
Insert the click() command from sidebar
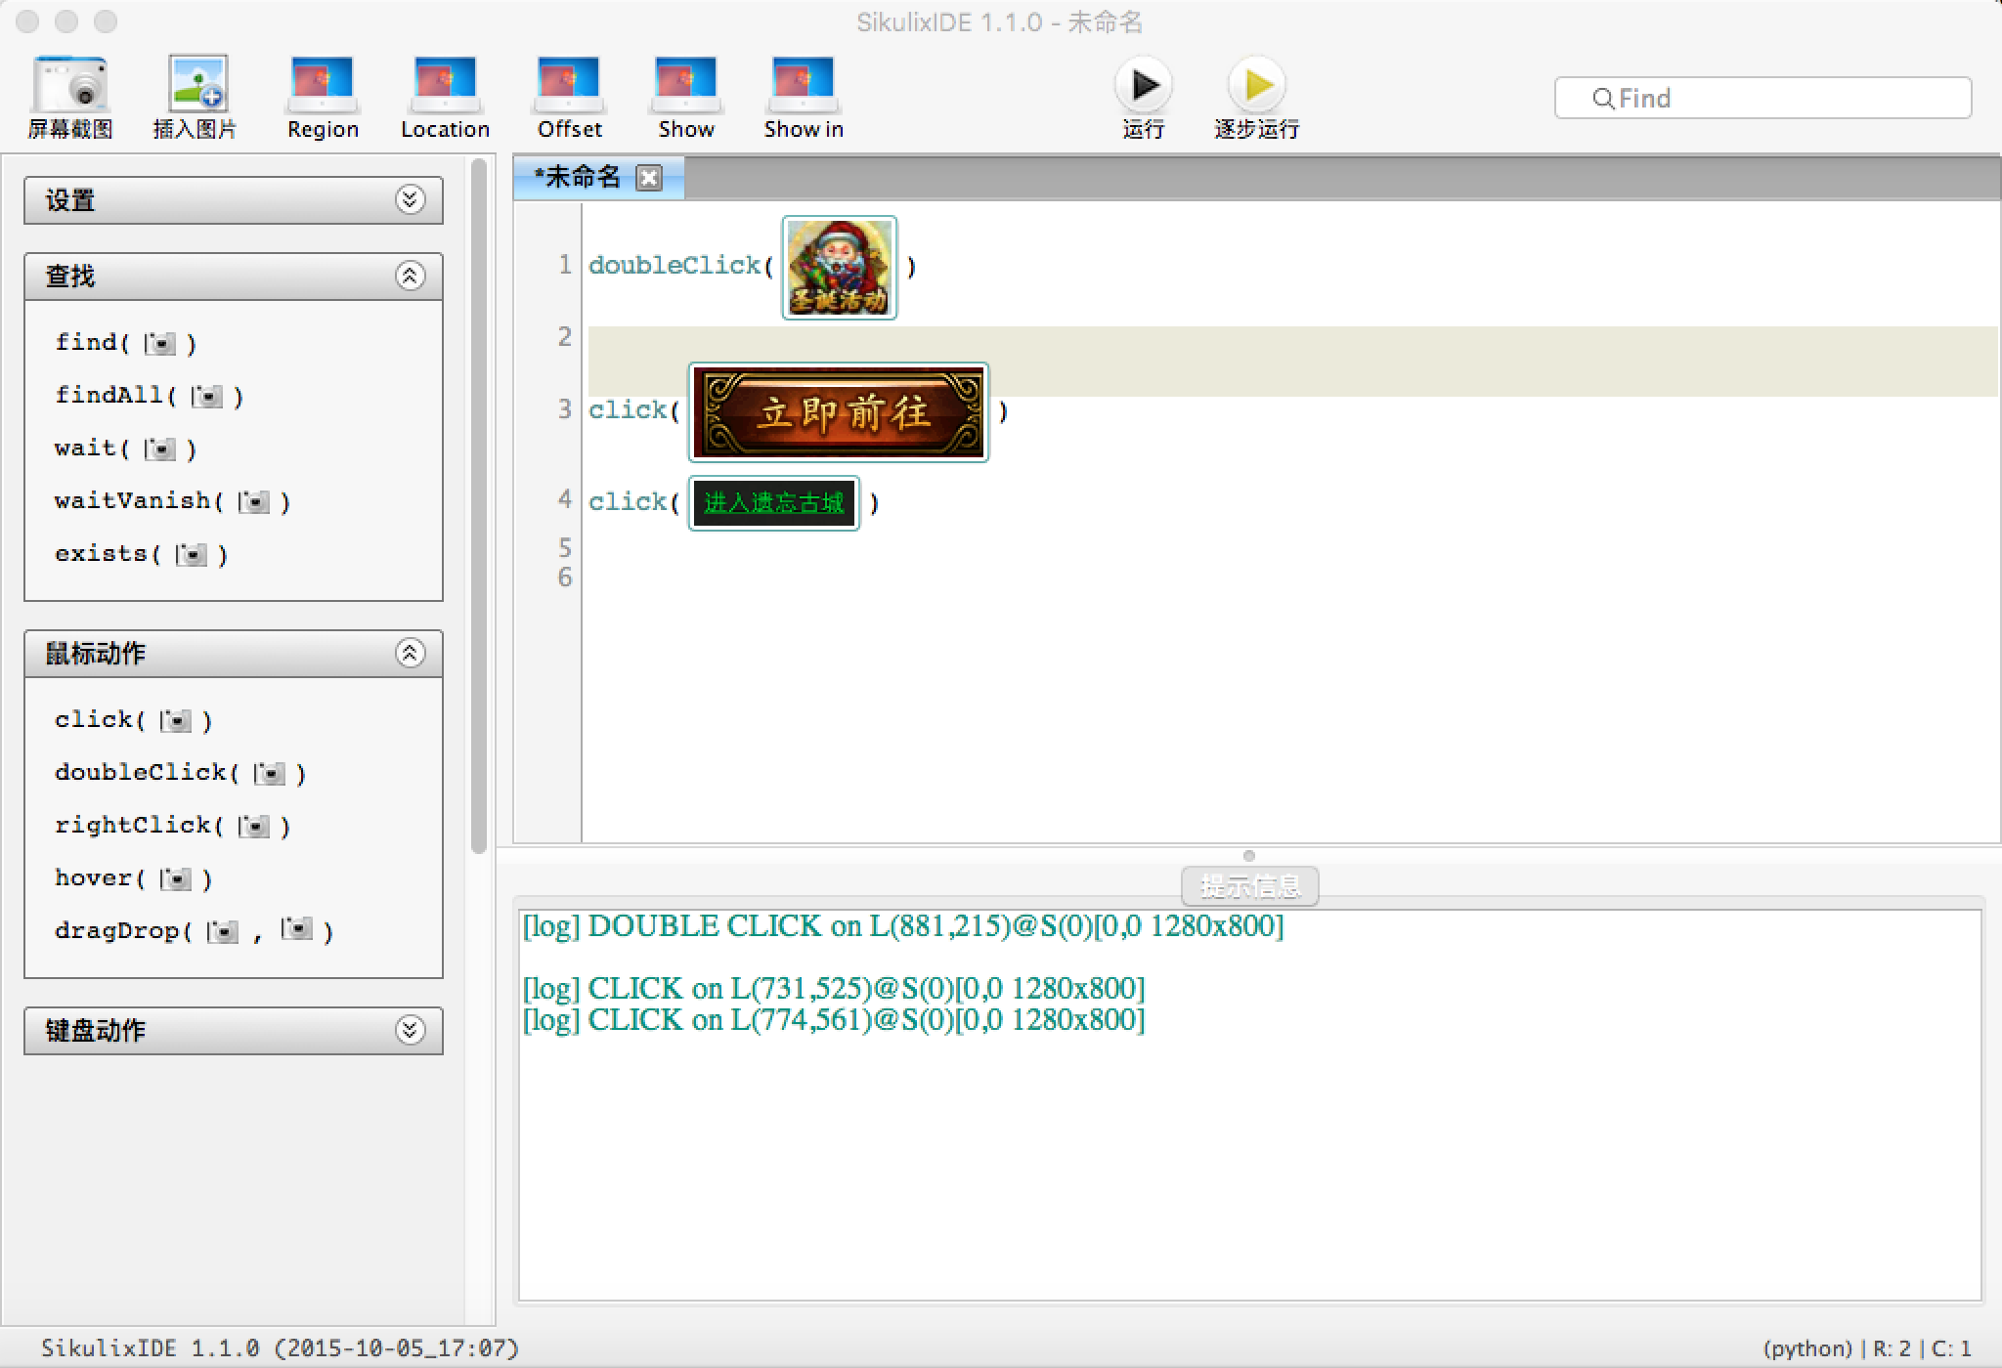click(134, 720)
